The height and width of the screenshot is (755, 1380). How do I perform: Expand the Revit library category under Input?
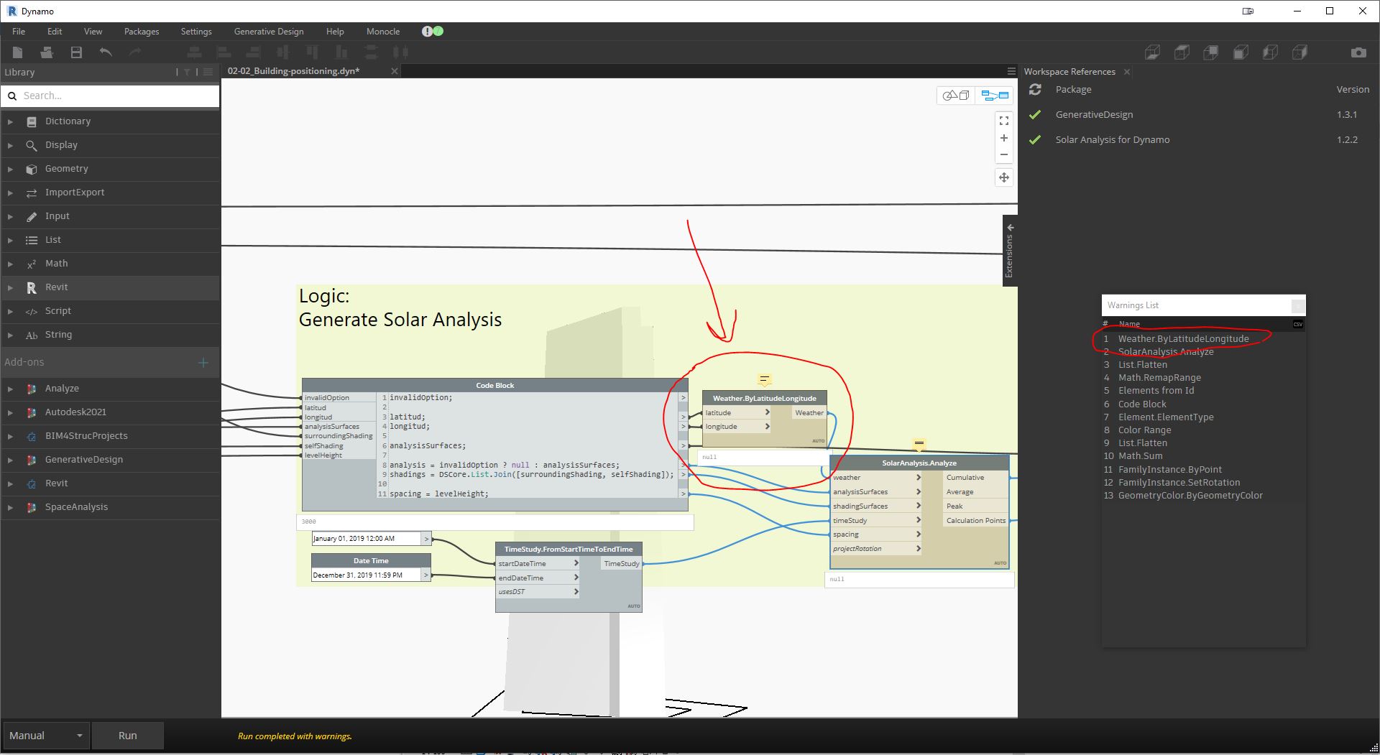[x=10, y=288]
